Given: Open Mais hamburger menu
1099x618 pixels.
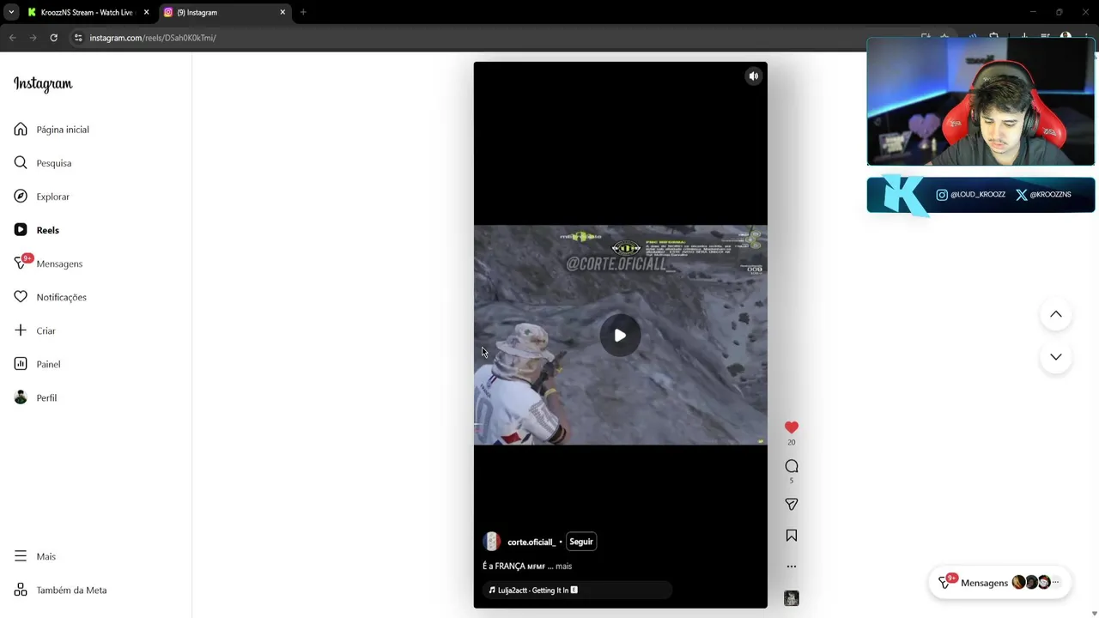Looking at the screenshot, I should [21, 556].
